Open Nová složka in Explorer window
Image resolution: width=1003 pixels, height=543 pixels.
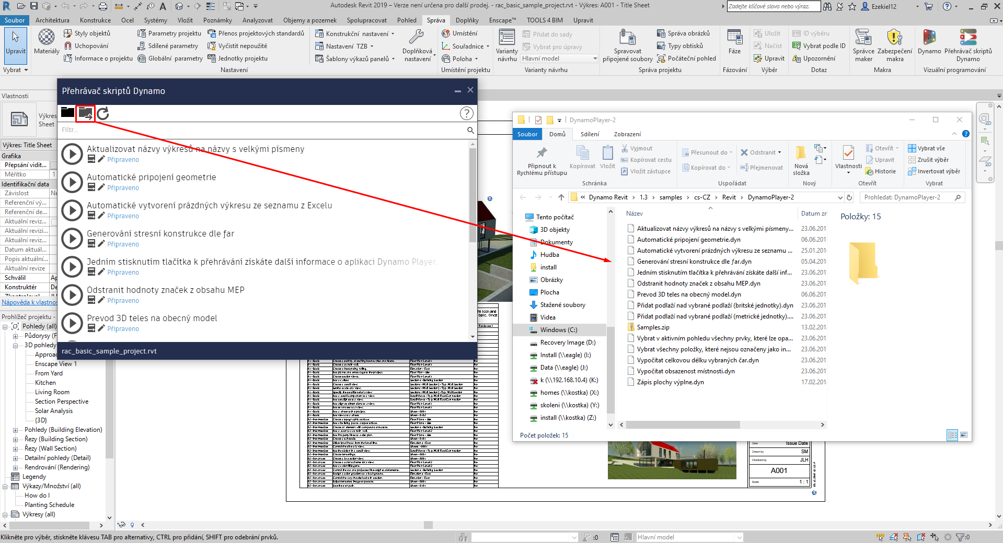point(801,161)
